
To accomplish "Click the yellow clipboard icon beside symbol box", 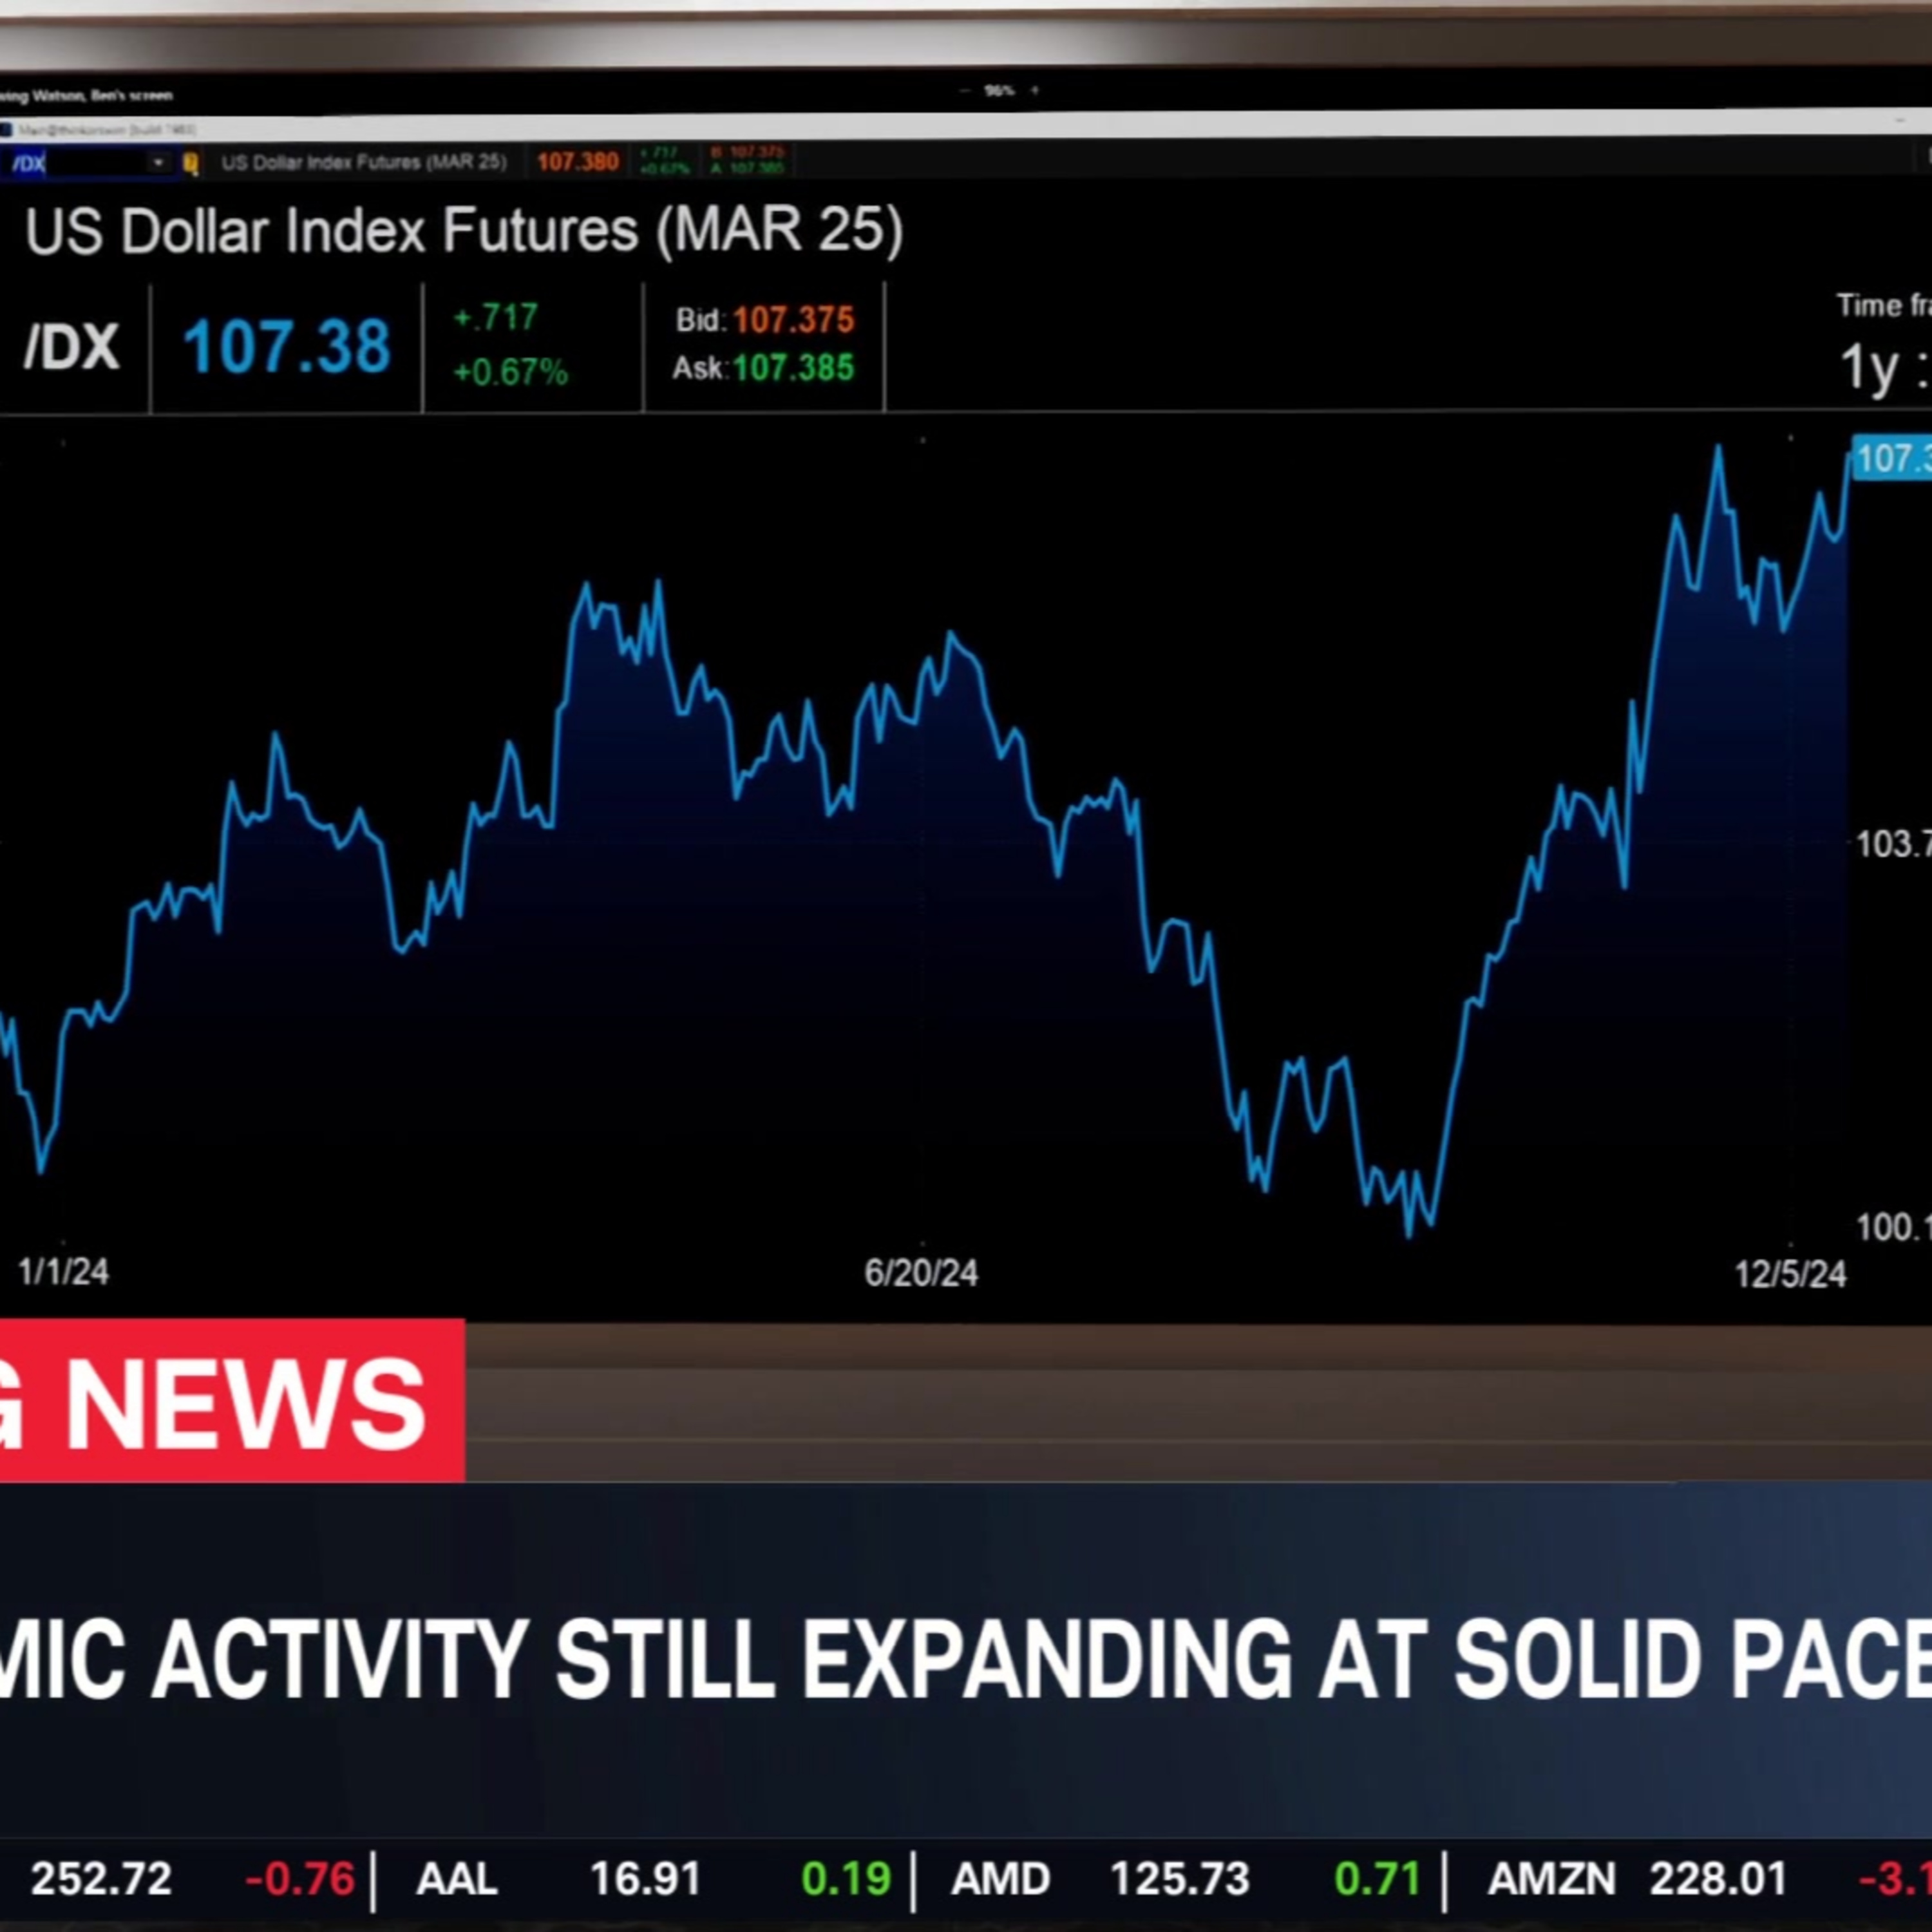I will tap(190, 163).
